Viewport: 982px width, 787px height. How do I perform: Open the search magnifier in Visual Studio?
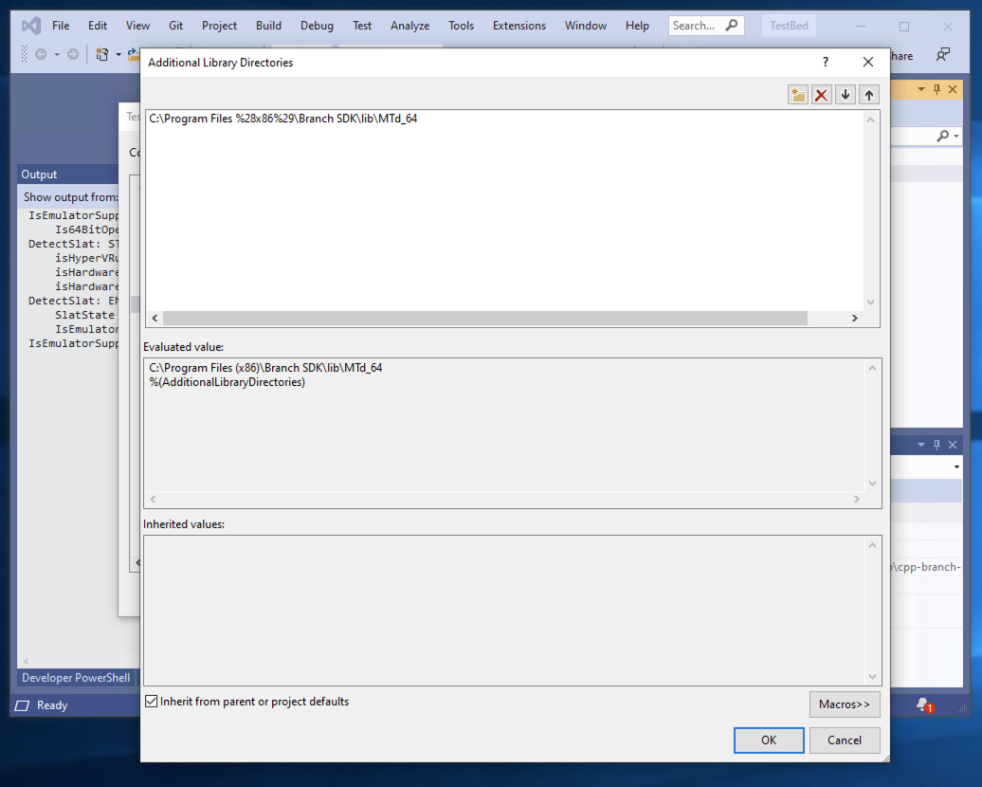click(732, 26)
